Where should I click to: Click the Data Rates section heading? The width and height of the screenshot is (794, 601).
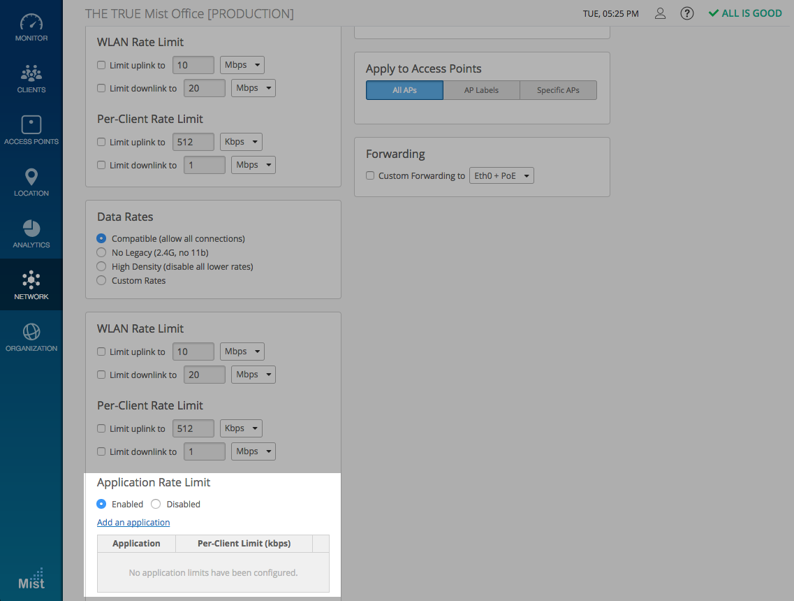tap(125, 217)
